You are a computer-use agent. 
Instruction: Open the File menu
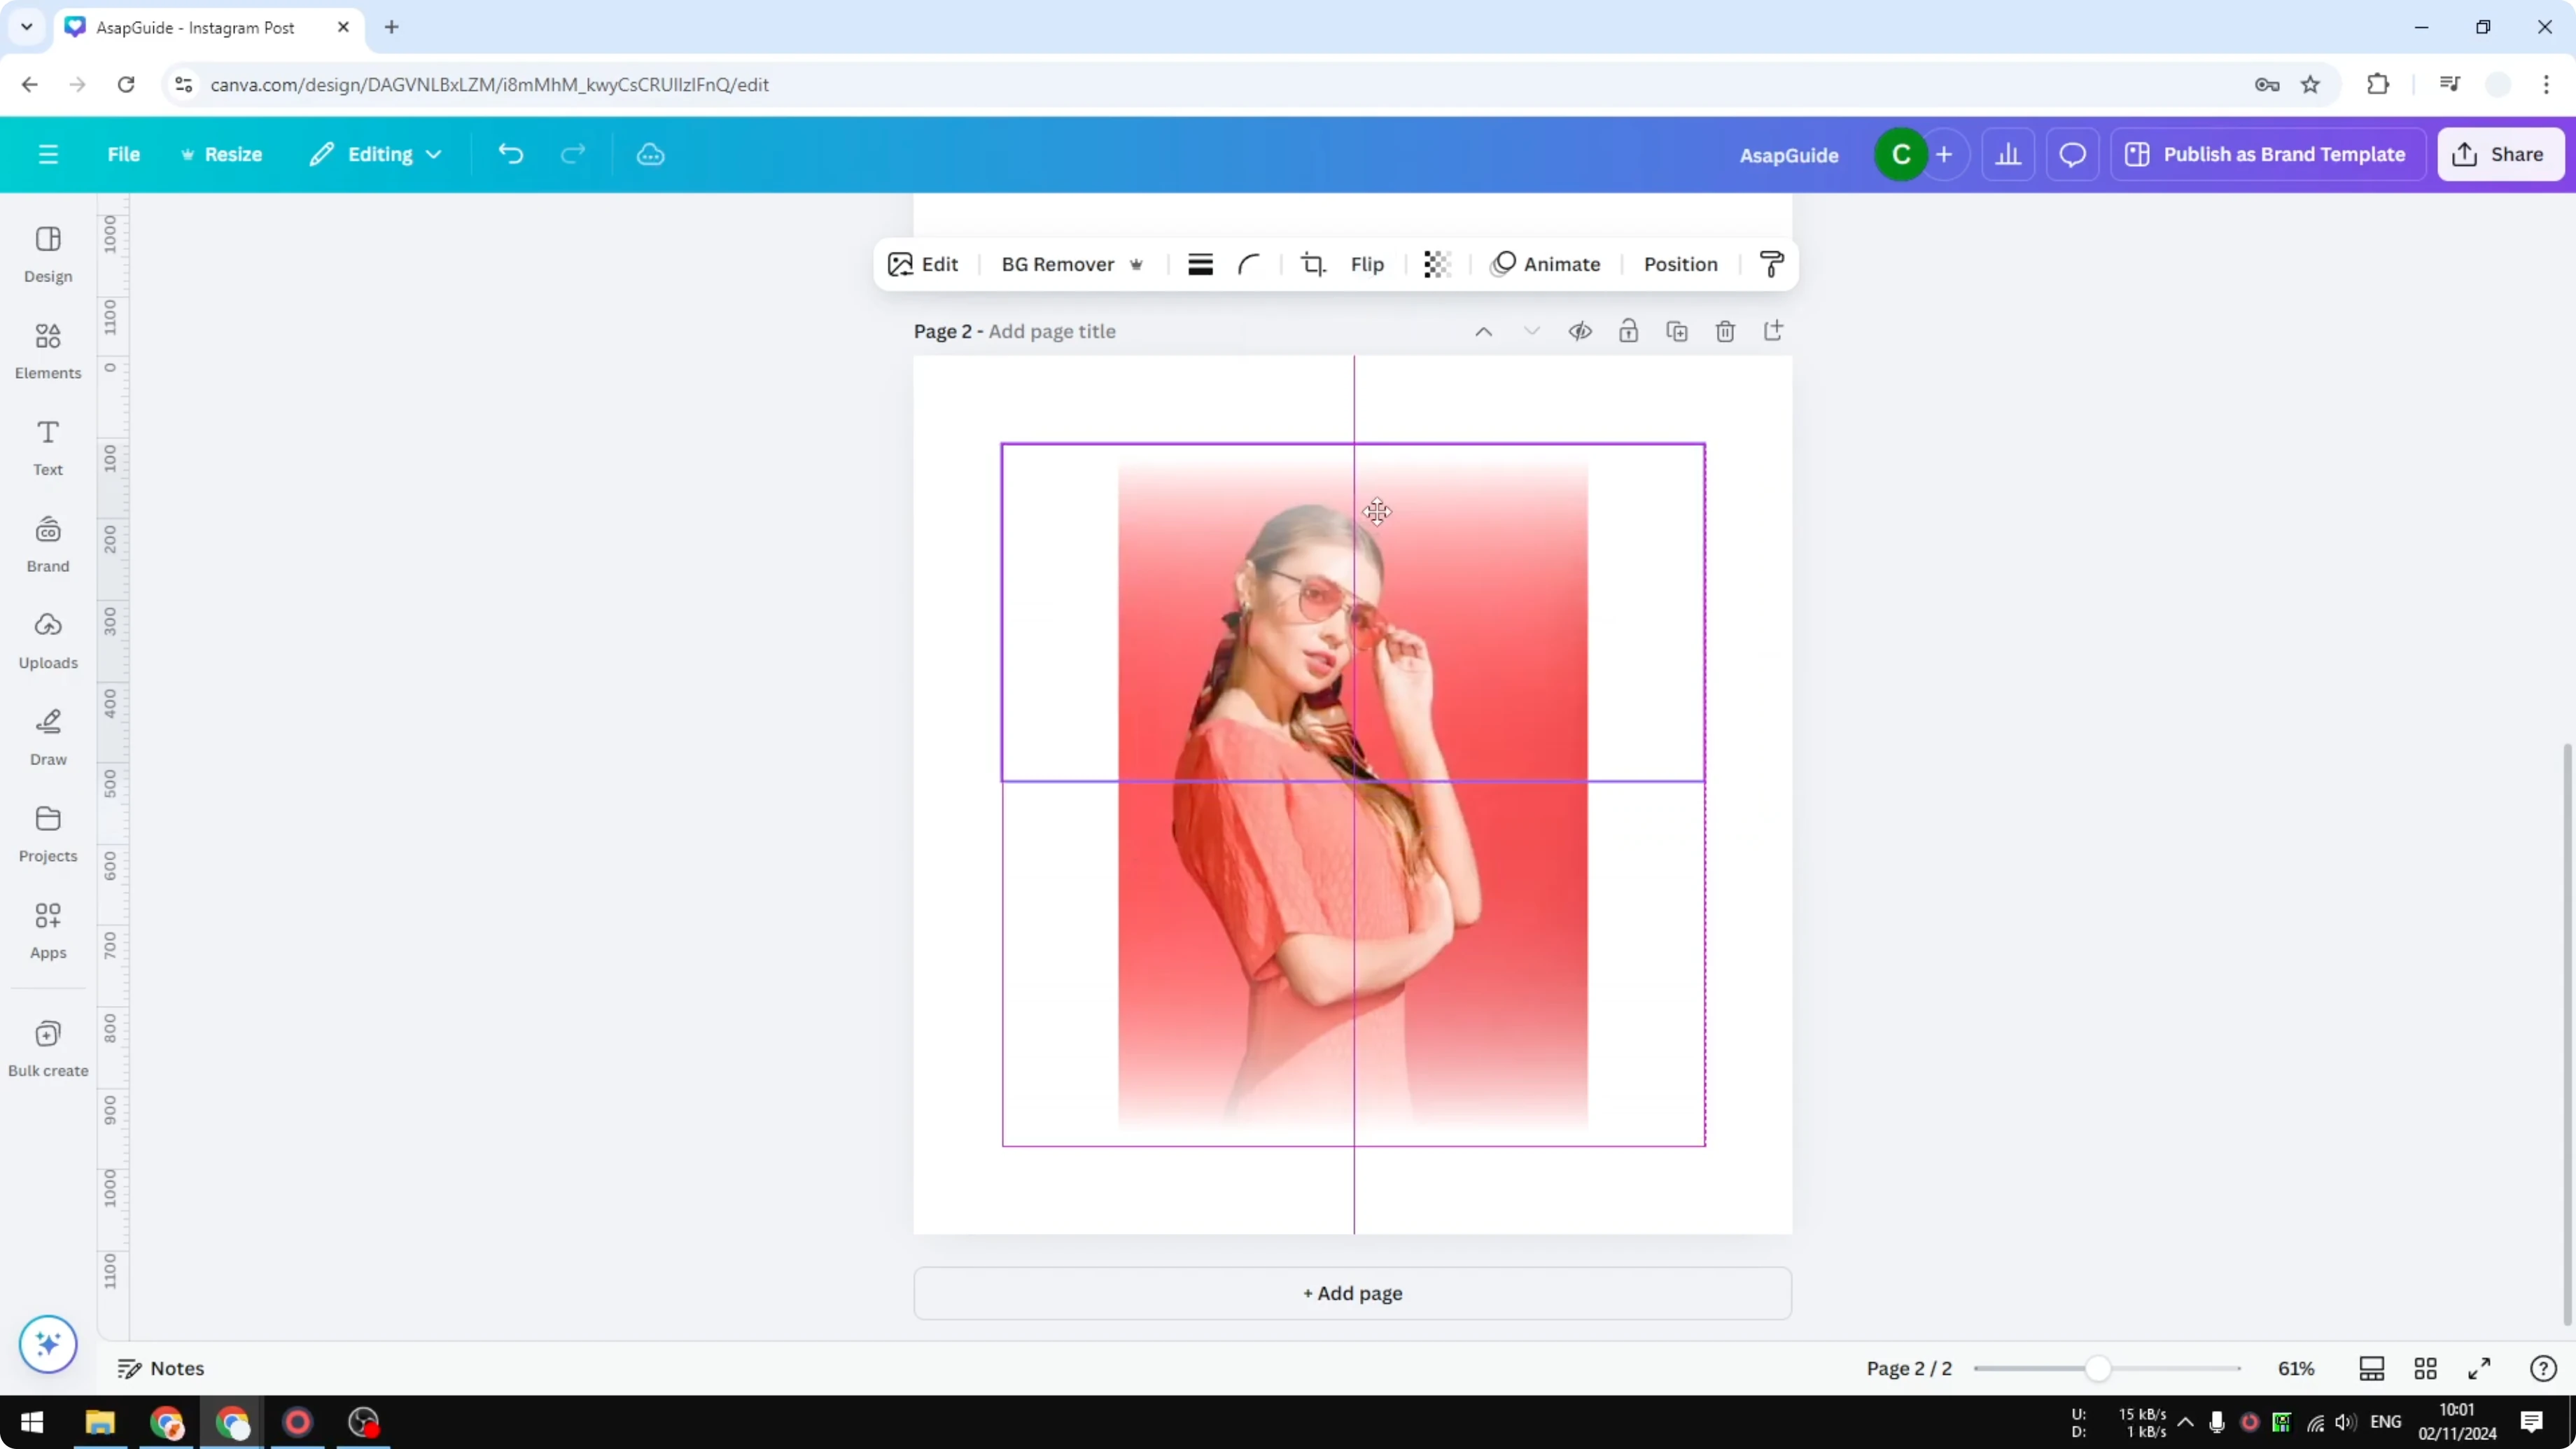tap(124, 154)
